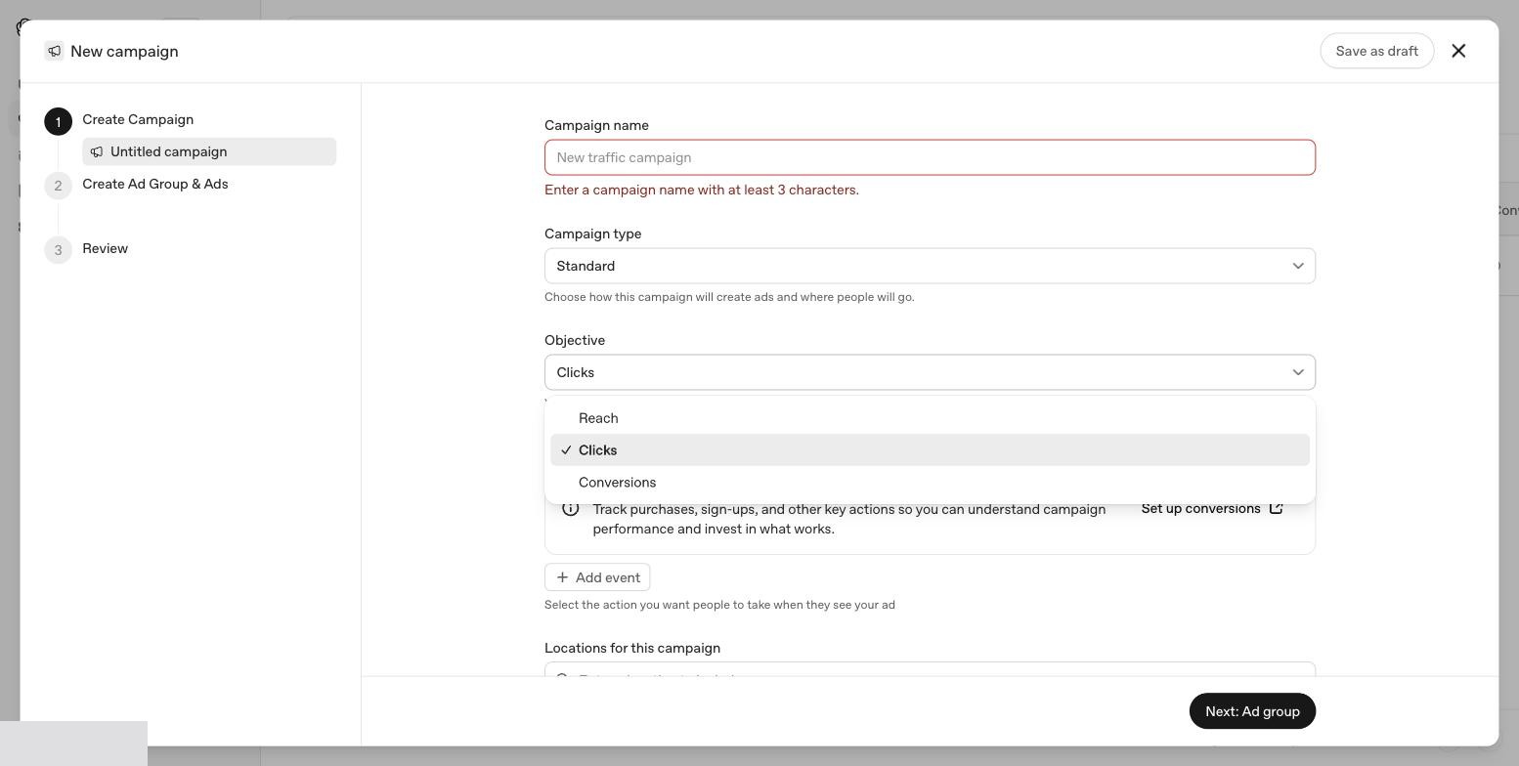
Task: Click the 'Locations for this campaign' label
Action: click(632, 648)
